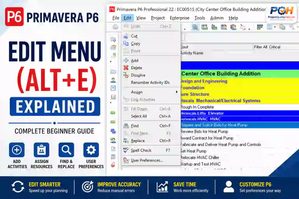Image resolution: width=299 pixels, height=199 pixels.
Task: Click the Activity Name column header
Action: coord(191,53)
